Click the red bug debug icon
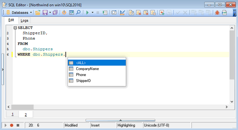The image size is (238, 130). (x=217, y=12)
